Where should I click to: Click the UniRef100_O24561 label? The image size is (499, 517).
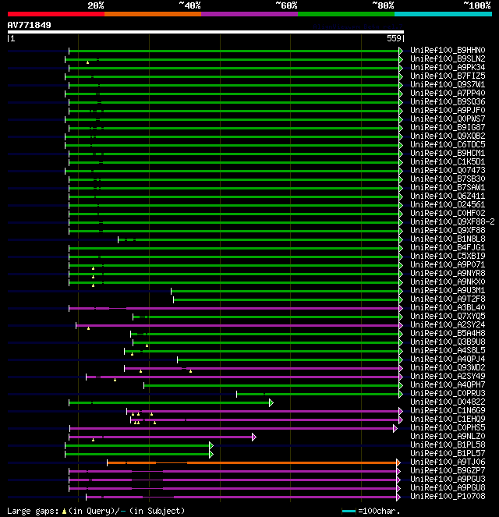(448, 204)
